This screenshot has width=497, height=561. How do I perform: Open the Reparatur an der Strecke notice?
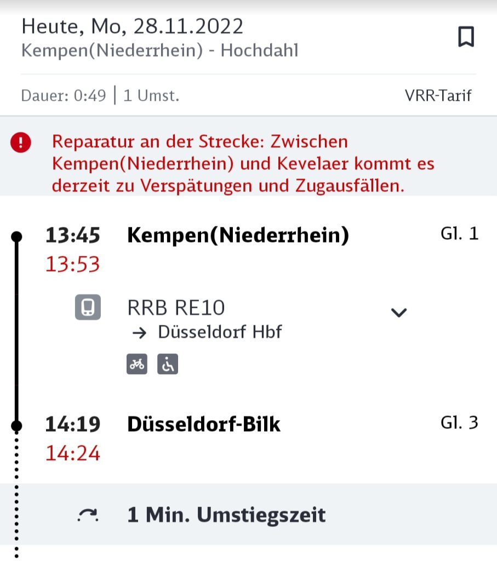click(243, 163)
